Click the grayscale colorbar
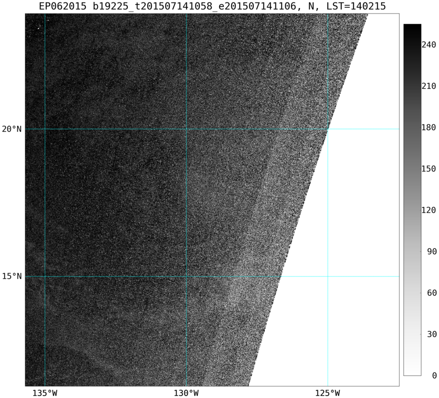439x398 pixels. click(x=412, y=200)
